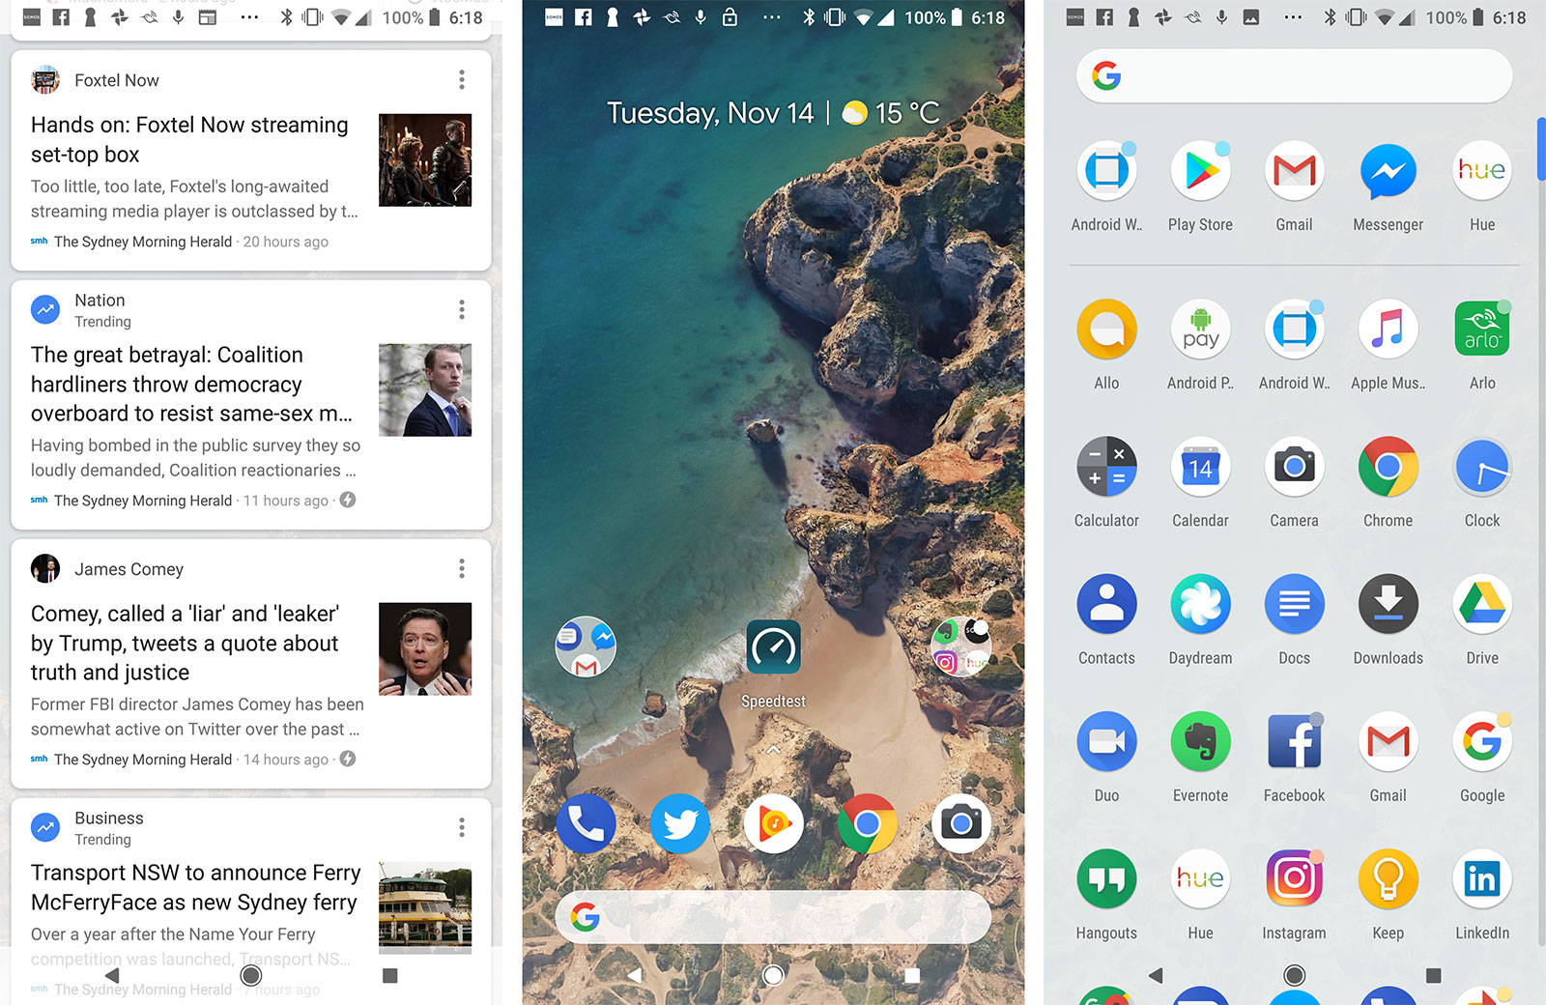The height and width of the screenshot is (1005, 1546).
Task: Open the Arlo camera app
Action: (1481, 330)
